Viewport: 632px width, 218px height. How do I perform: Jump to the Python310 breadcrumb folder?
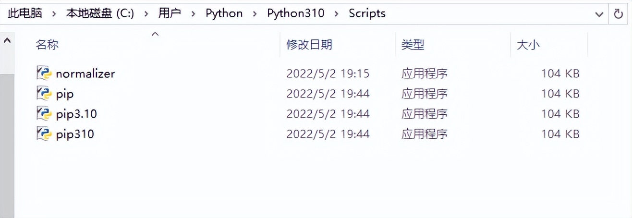296,13
